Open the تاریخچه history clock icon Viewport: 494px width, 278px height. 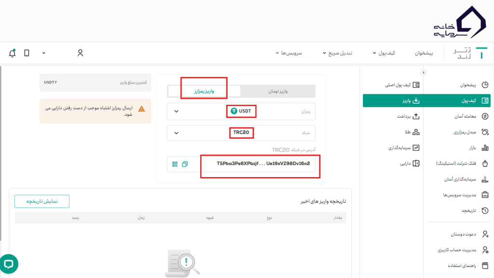pos(485,210)
